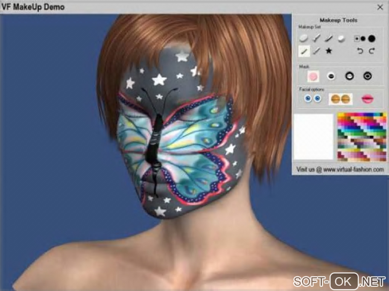Select the round sponge makeup tool
Screen dimensions: 389x291
[341, 38]
